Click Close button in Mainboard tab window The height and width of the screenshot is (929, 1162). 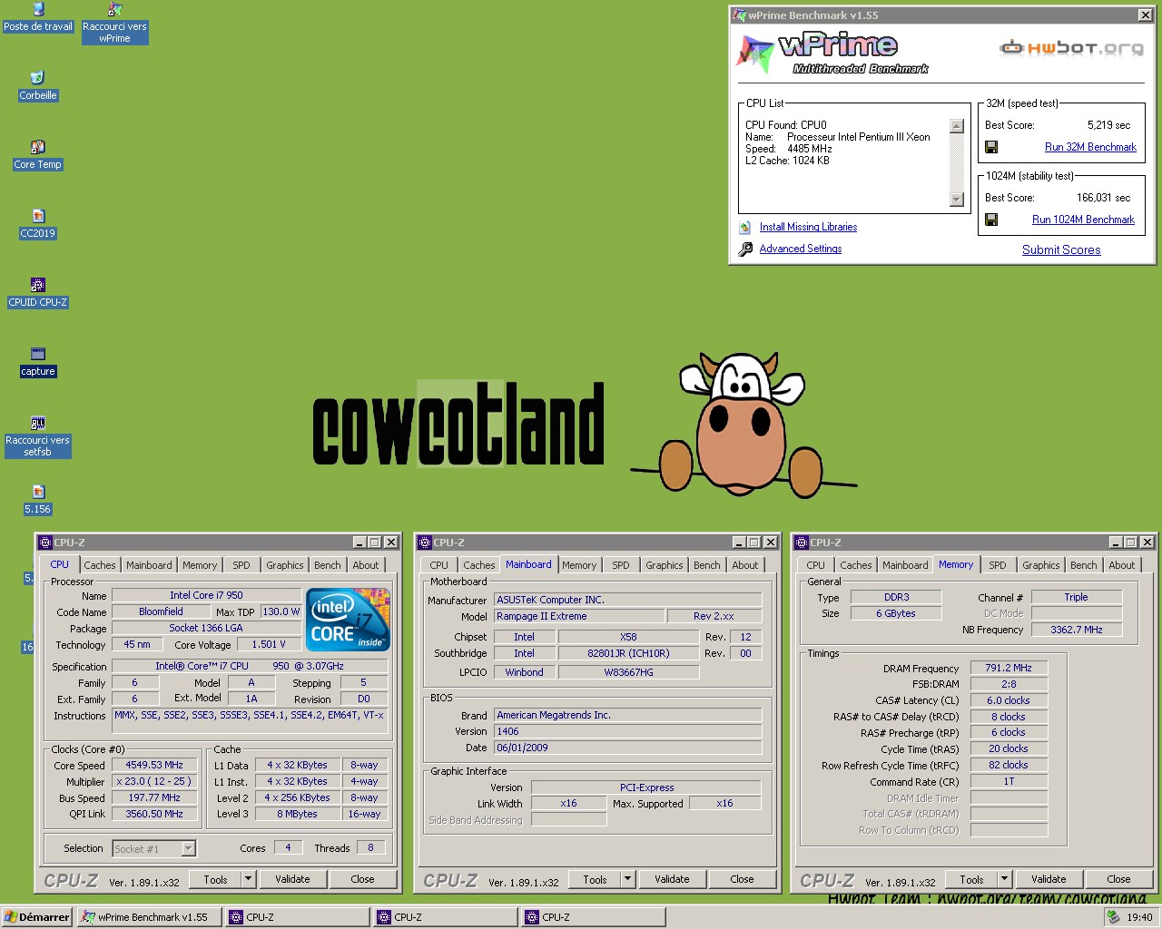(742, 879)
